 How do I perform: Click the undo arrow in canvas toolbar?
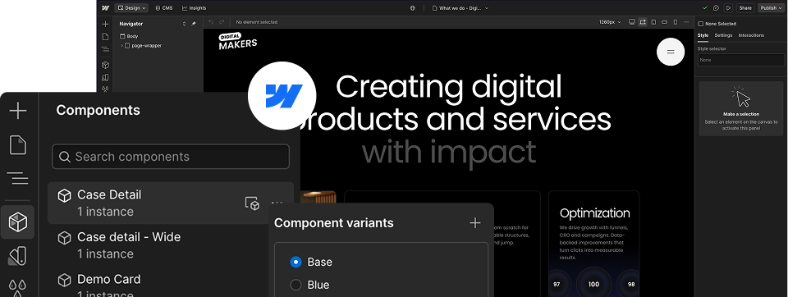(x=211, y=22)
